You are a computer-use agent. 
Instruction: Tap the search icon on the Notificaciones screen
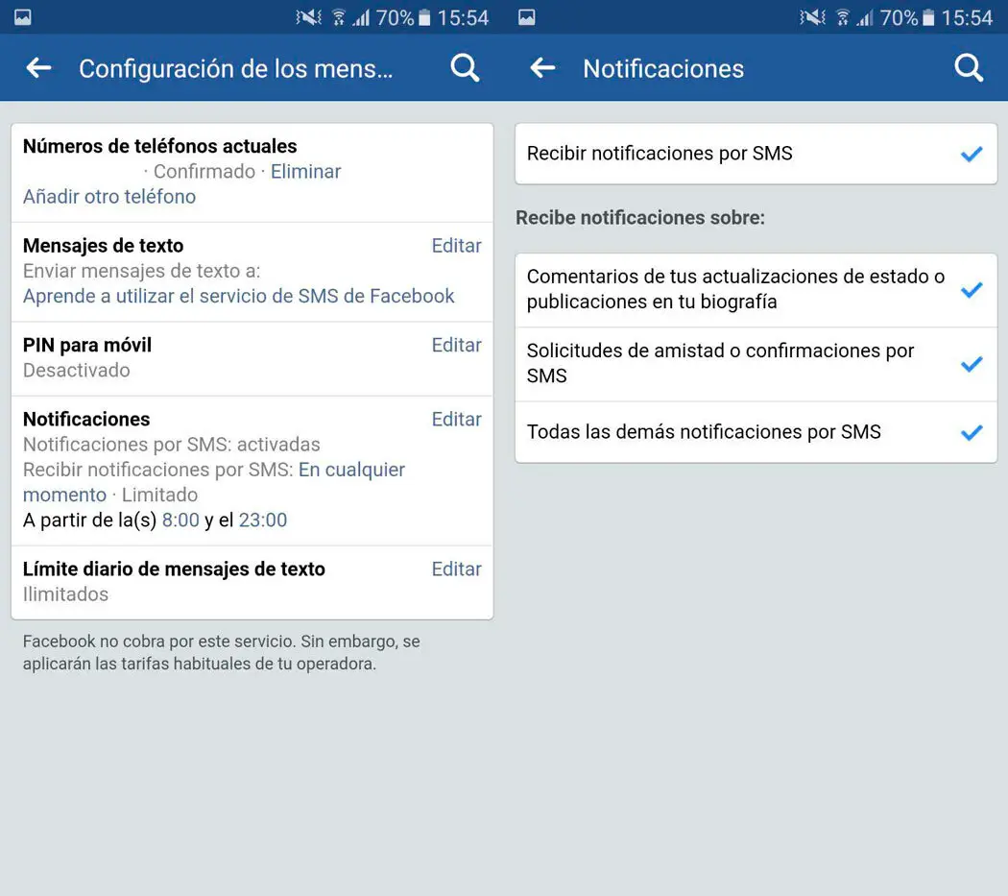(x=969, y=68)
